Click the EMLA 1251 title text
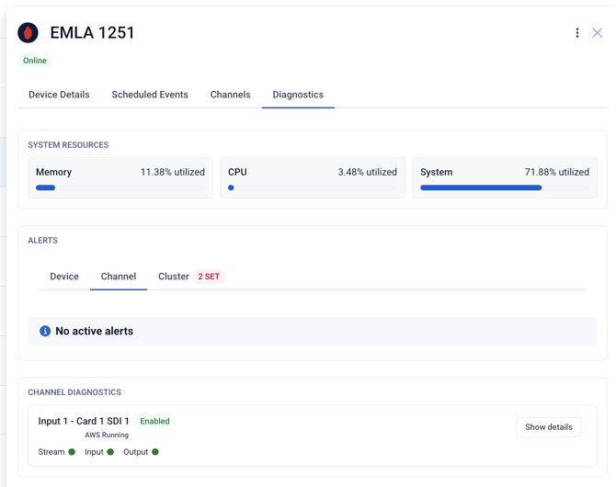This screenshot has height=487, width=616. click(92, 32)
